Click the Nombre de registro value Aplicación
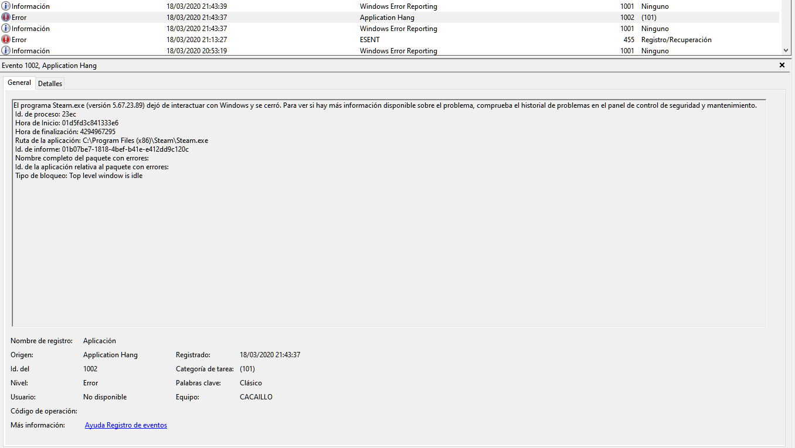795x448 pixels. pyautogui.click(x=100, y=341)
